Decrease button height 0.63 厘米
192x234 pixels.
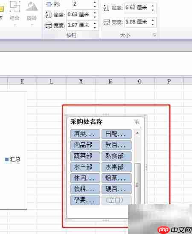(95, 17)
